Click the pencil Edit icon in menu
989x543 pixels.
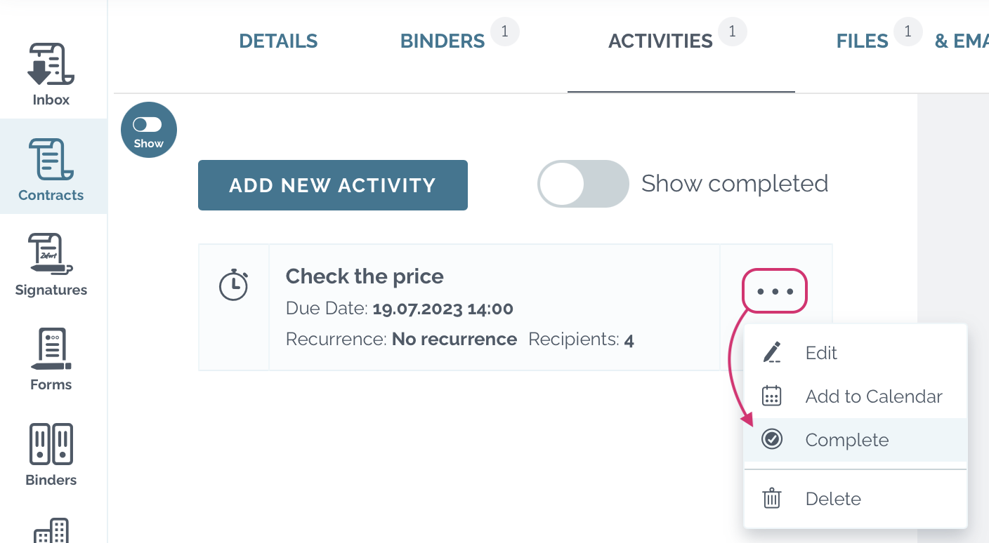(x=772, y=353)
